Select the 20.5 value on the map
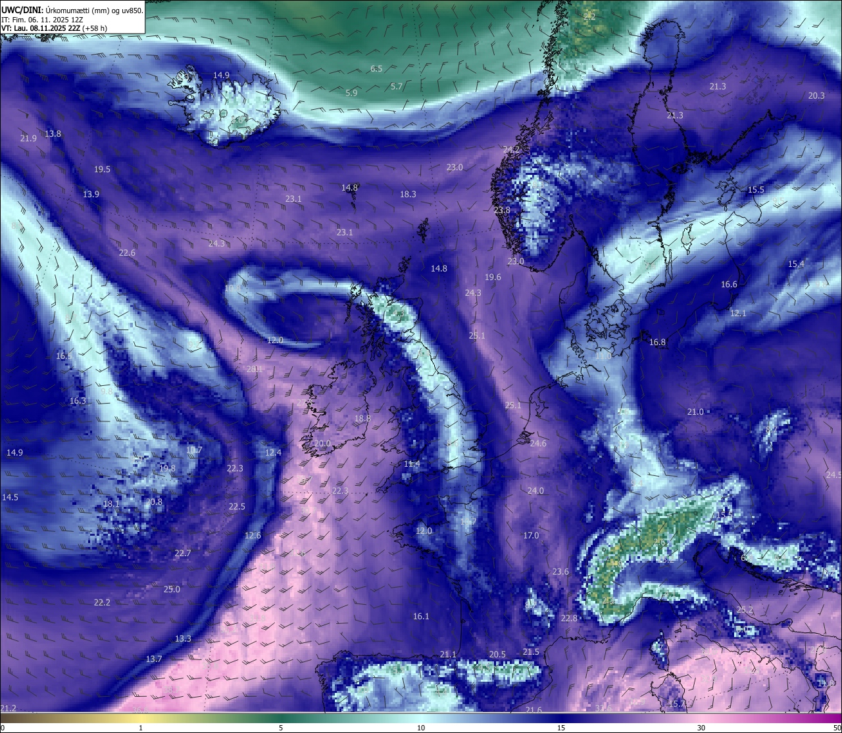The height and width of the screenshot is (733, 842). [x=497, y=655]
